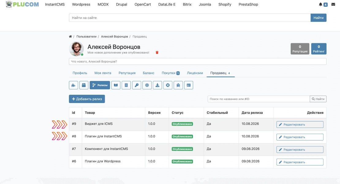Delete the status with red trash icon
Screen dimensions: 340x184
tap(157, 52)
